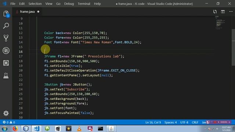Click the Visual Studio Code taskbar icon
The width and height of the screenshot is (235, 132).
(37, 129)
